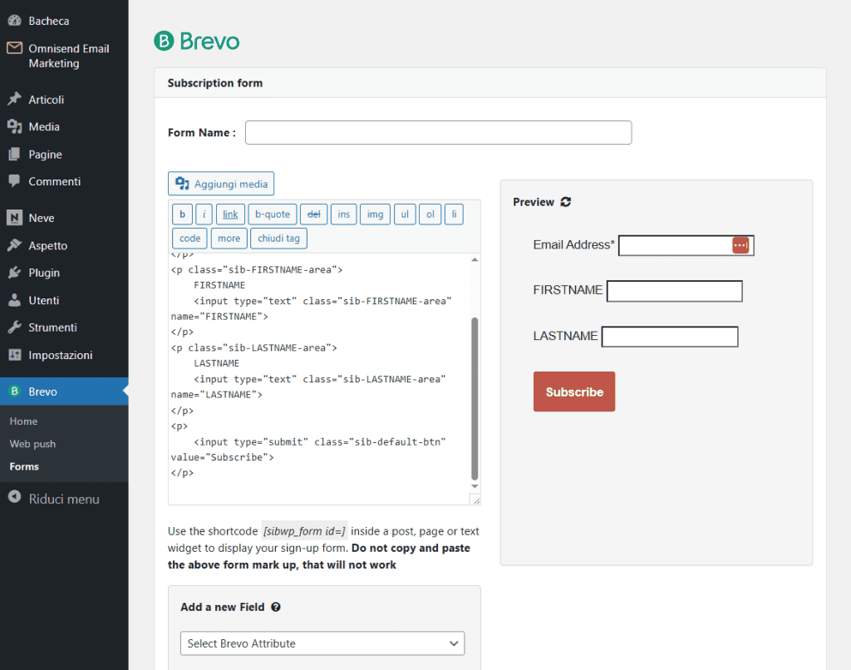This screenshot has height=670, width=851.
Task: Click the Media library icon in sidebar
Action: pos(15,126)
